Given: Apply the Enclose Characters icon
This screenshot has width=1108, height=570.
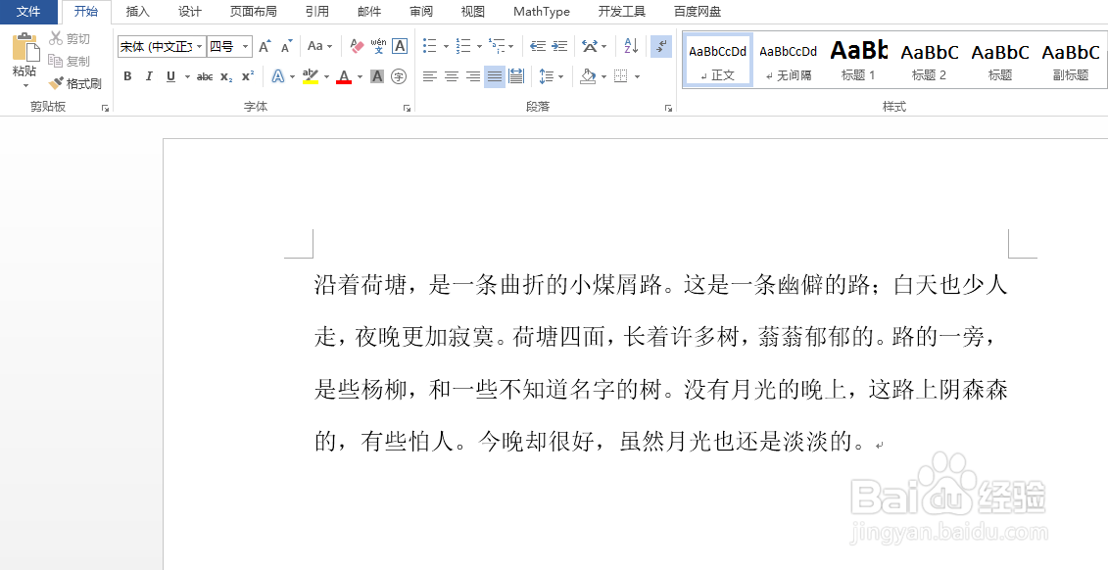Looking at the screenshot, I should 399,75.
